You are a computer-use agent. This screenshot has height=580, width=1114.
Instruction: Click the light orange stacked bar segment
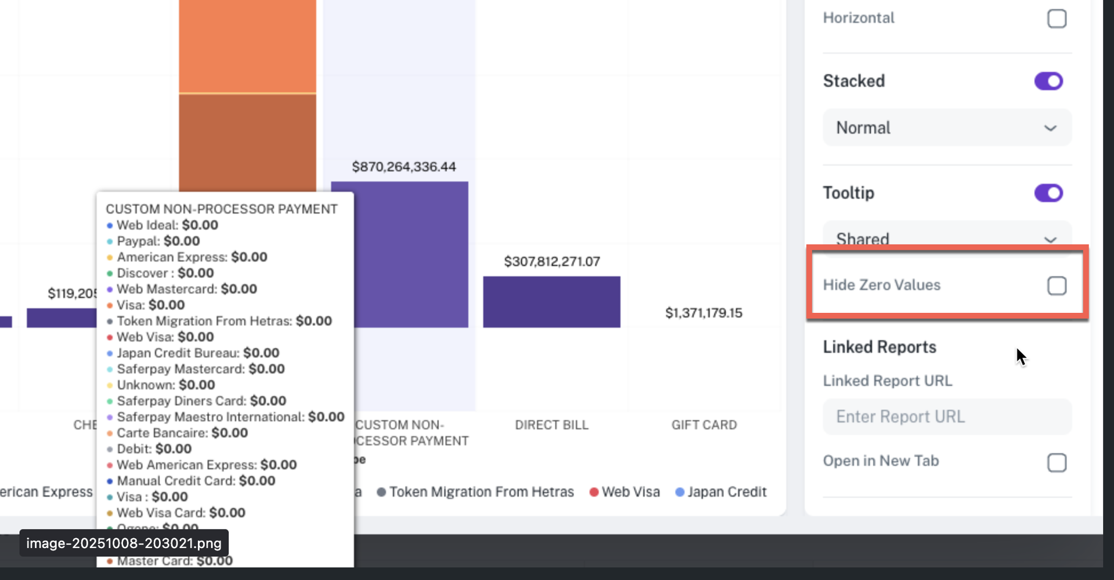click(247, 46)
